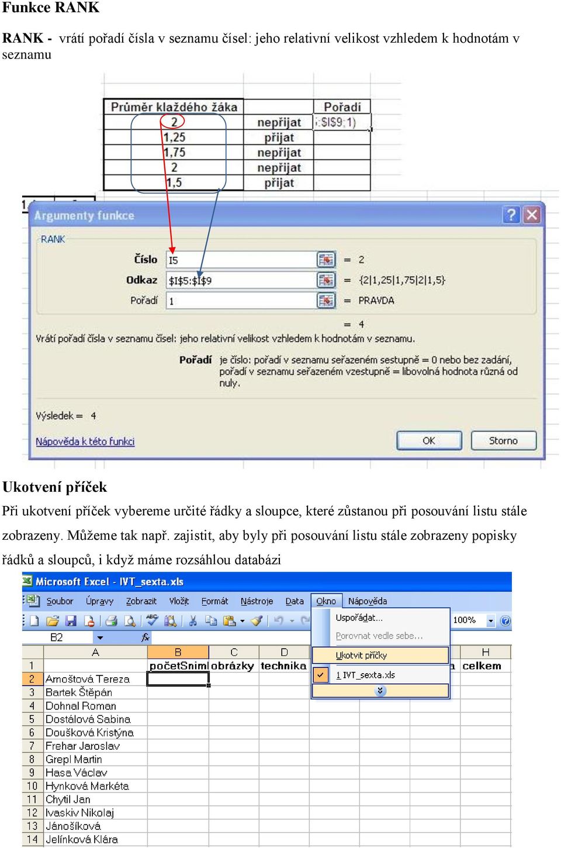The width and height of the screenshot is (561, 848).
Task: Open the Nápověda menu
Action: click(x=367, y=601)
